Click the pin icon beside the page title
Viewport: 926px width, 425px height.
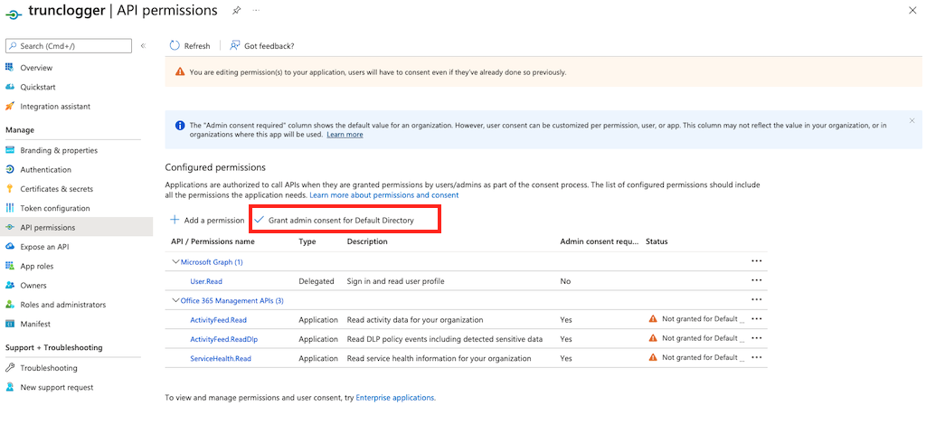[236, 11]
